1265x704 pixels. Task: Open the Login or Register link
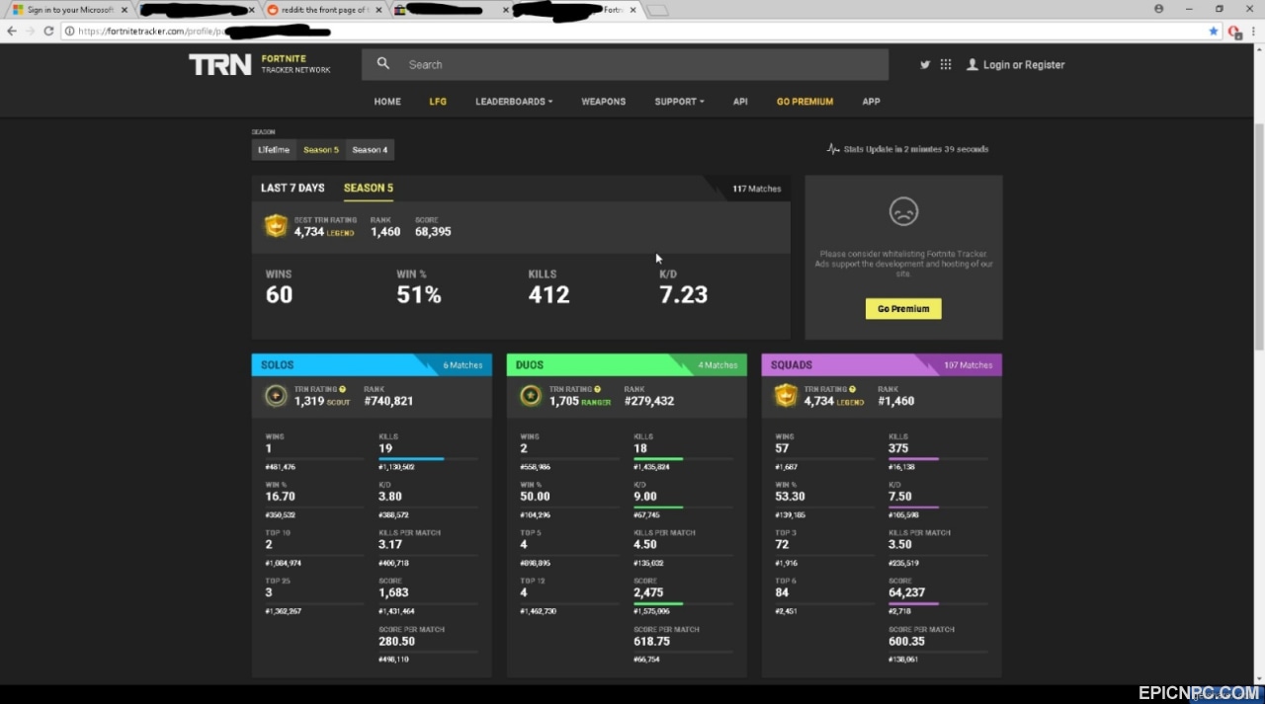[1016, 65]
